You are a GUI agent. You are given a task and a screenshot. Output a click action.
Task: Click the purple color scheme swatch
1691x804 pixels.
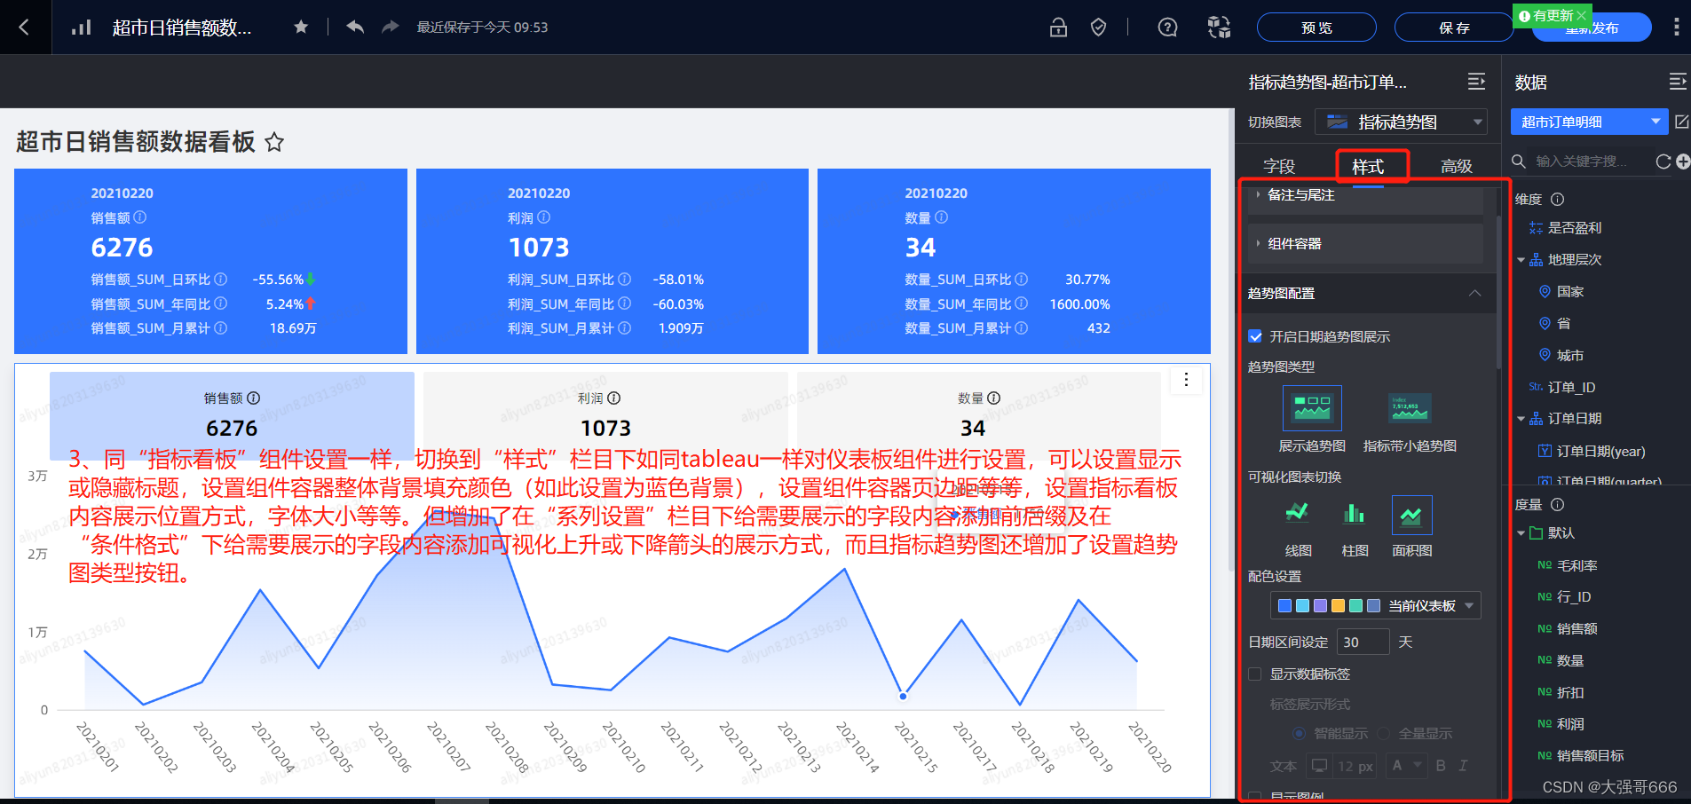pos(1320,606)
